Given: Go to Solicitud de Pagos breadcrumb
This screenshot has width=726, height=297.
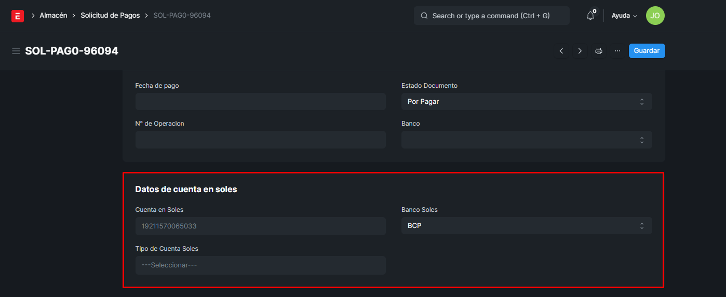Looking at the screenshot, I should point(110,16).
